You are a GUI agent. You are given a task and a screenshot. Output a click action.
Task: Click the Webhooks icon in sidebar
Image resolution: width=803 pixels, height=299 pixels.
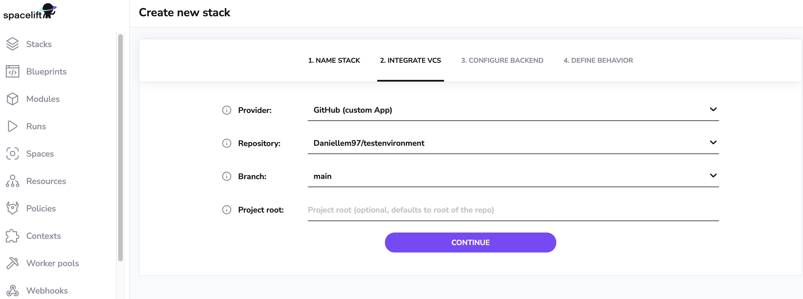[x=13, y=290]
